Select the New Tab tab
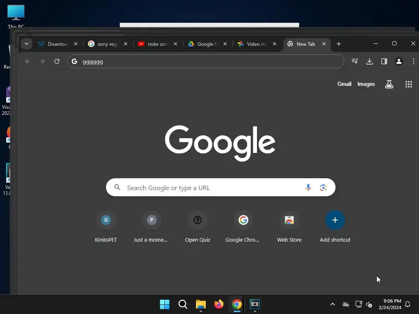This screenshot has width=419, height=314. pos(307,44)
